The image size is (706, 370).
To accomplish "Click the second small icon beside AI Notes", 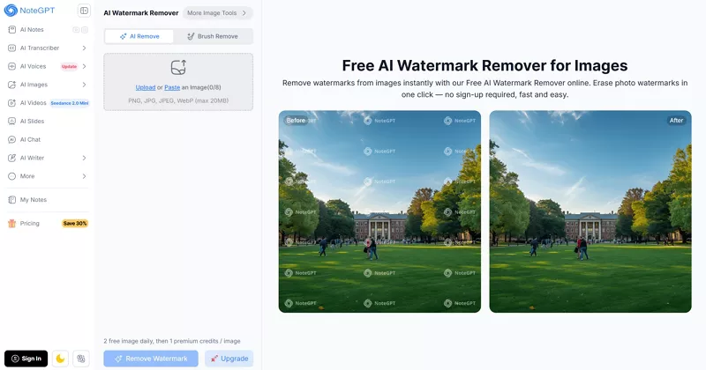I will click(x=85, y=30).
